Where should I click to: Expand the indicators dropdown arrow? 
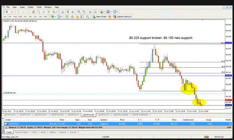coord(104,12)
